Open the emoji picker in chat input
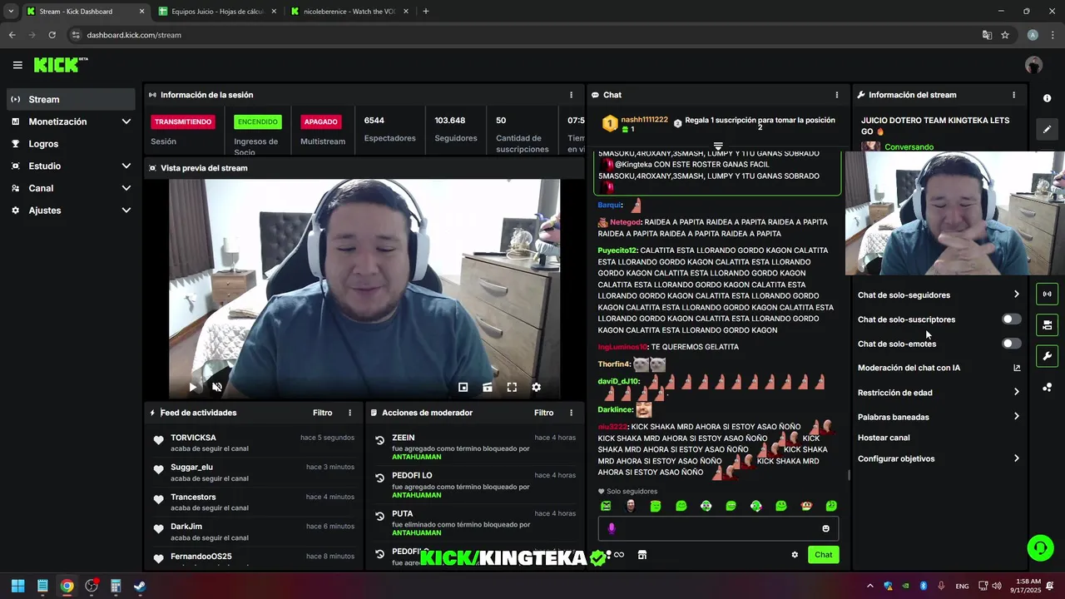Viewport: 1065px width, 599px height. 825,528
